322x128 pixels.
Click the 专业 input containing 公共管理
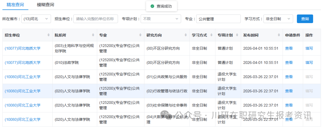tap(218, 19)
